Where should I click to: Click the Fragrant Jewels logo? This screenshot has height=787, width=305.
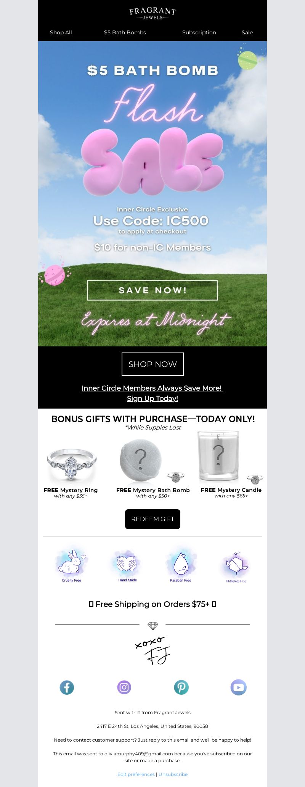point(152,13)
